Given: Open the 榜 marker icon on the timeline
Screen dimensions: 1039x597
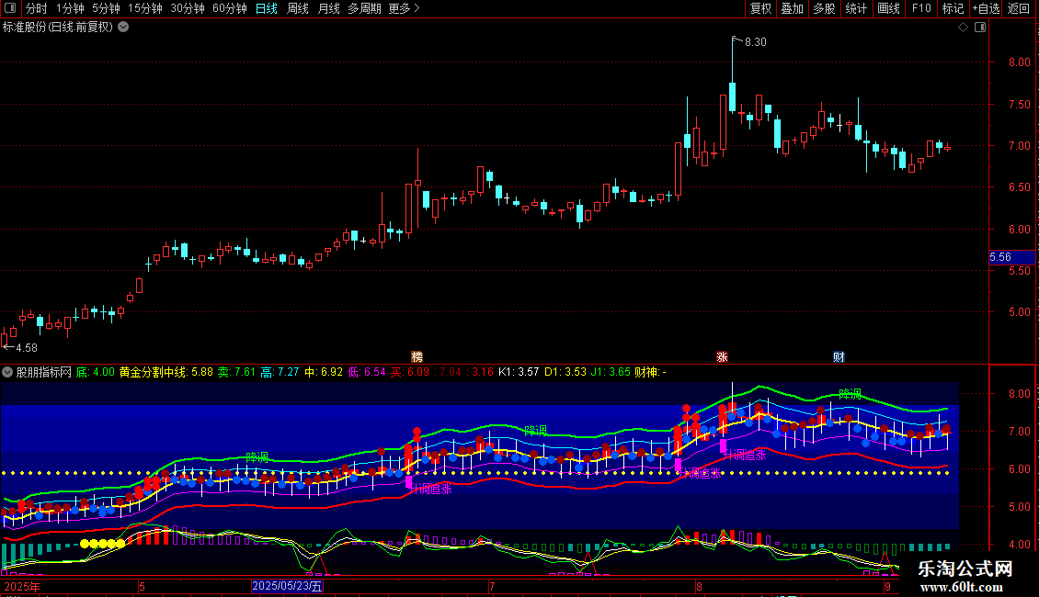Looking at the screenshot, I should (417, 356).
